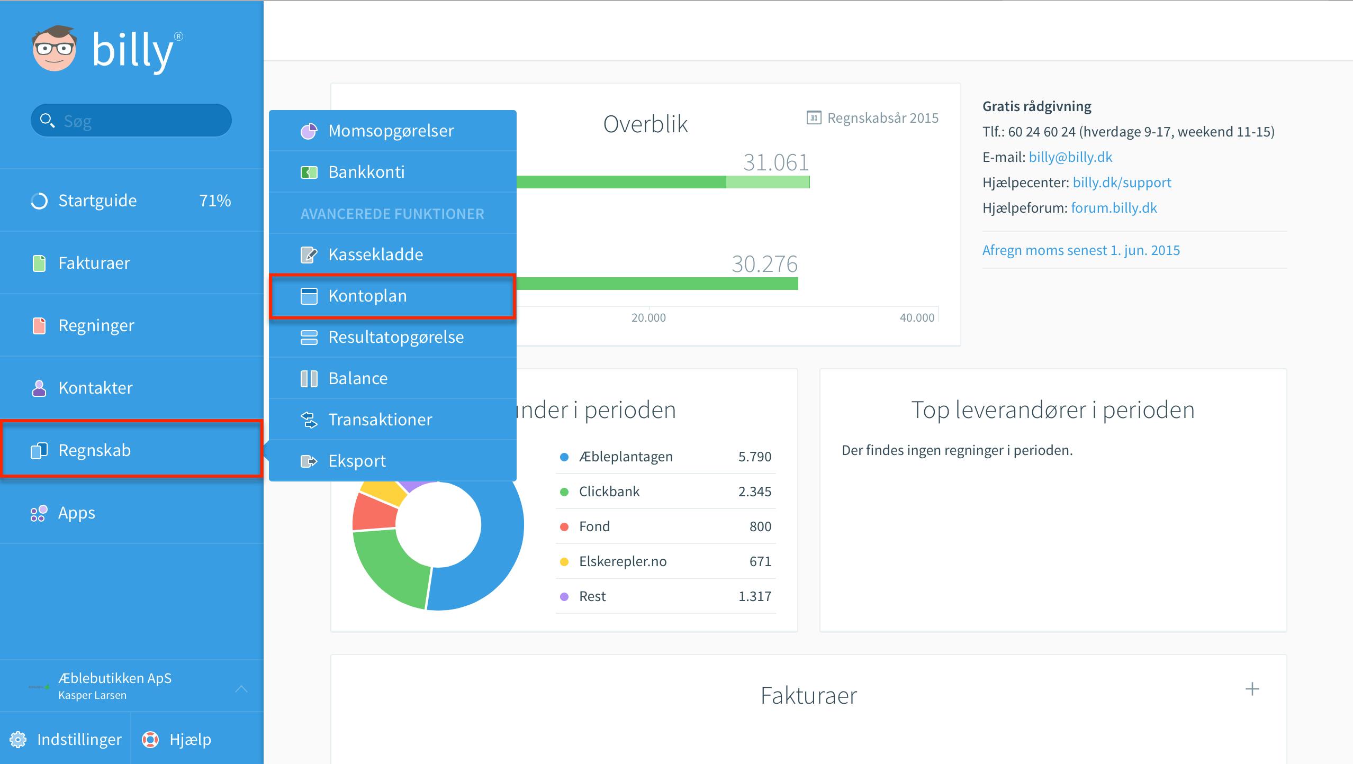Click the Kontakter person icon
The image size is (1353, 764).
39,388
